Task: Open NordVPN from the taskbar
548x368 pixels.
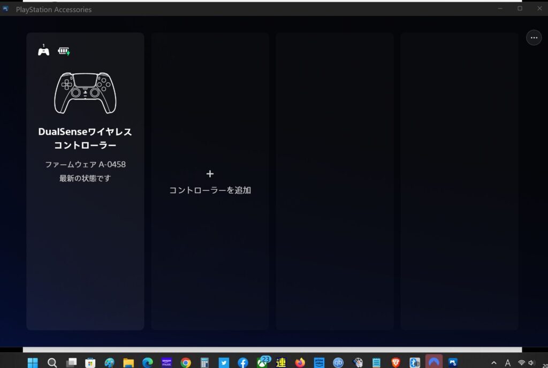Action: pos(433,362)
